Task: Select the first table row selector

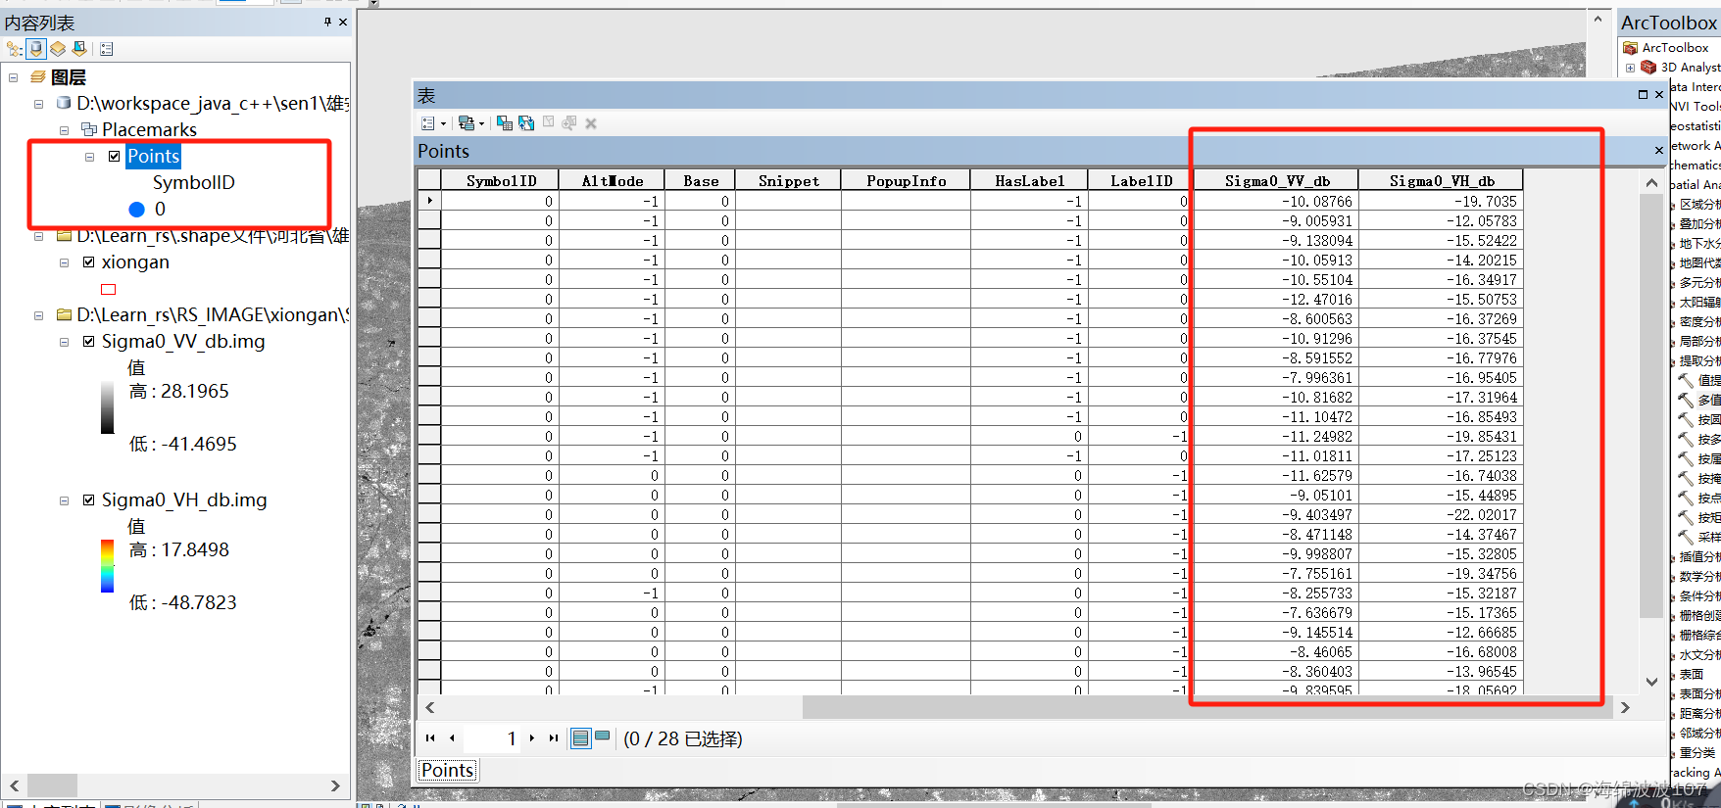Action: (429, 201)
